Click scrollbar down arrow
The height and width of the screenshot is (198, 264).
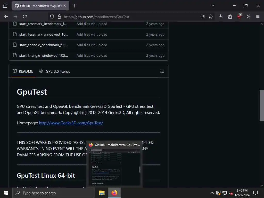pos(262,186)
